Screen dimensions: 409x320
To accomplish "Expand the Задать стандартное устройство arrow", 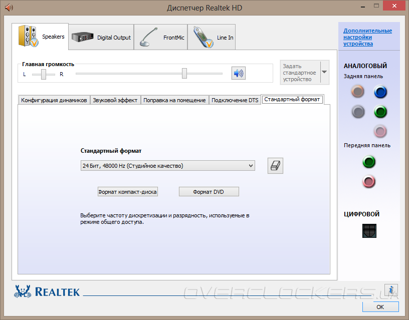I will tap(324, 72).
